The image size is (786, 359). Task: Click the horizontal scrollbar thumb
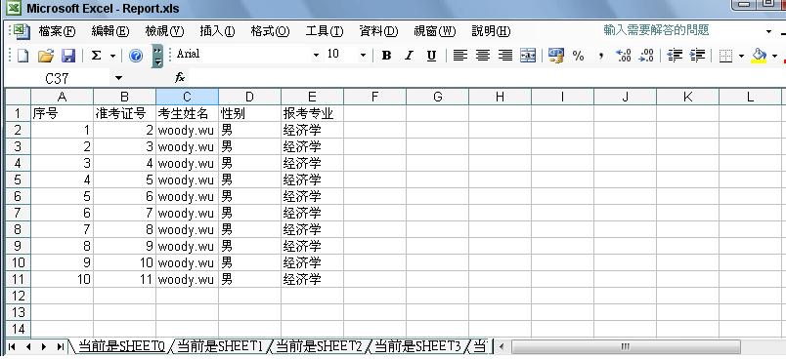[625, 346]
